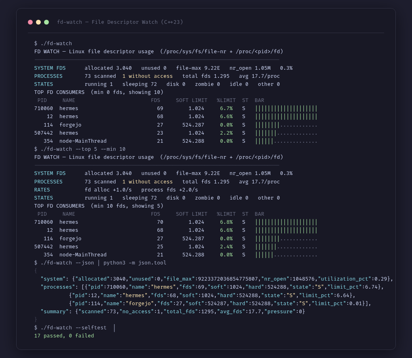Select the FDS value '25' for PID 507442
Screen dimensions: 412x358
[x=160, y=247]
